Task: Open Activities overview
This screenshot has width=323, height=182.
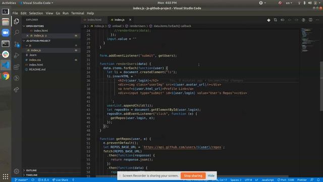Action: tap(9, 3)
